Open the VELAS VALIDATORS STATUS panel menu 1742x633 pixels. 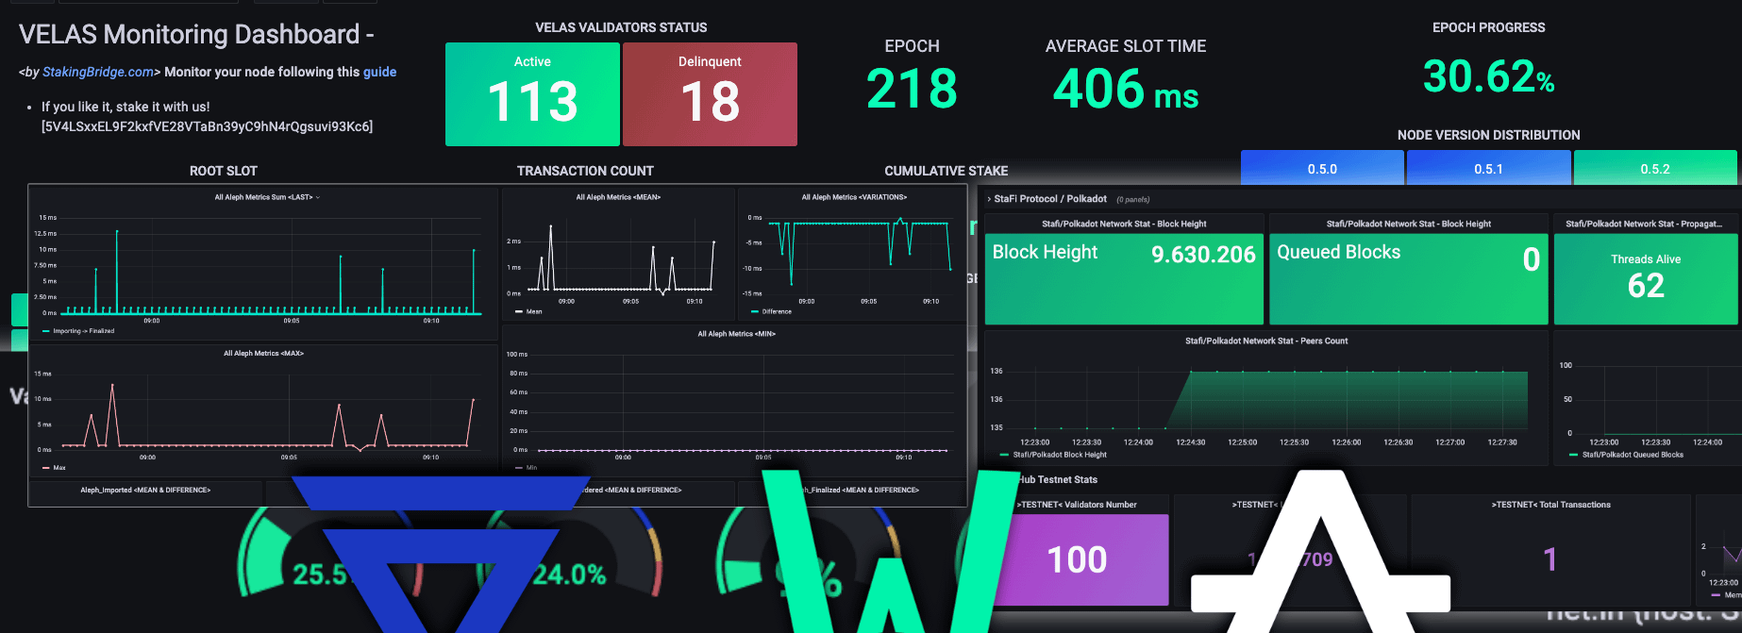(621, 27)
